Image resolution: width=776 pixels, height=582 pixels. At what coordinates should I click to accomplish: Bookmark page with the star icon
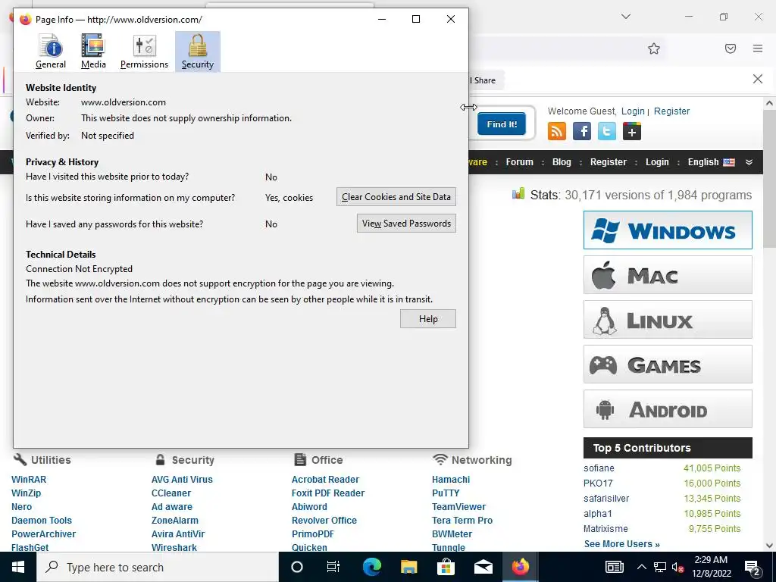[x=654, y=48]
